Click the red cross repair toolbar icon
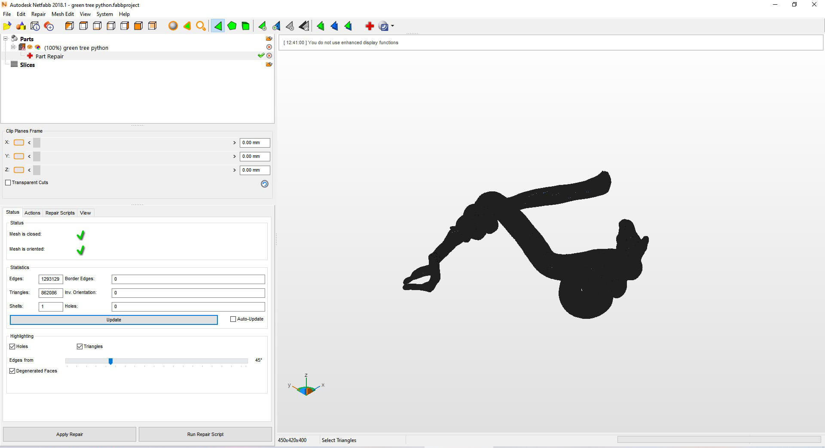The image size is (825, 448). pos(370,26)
